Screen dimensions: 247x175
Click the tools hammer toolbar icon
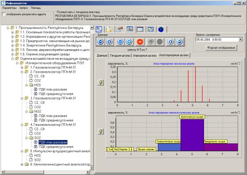point(120,29)
